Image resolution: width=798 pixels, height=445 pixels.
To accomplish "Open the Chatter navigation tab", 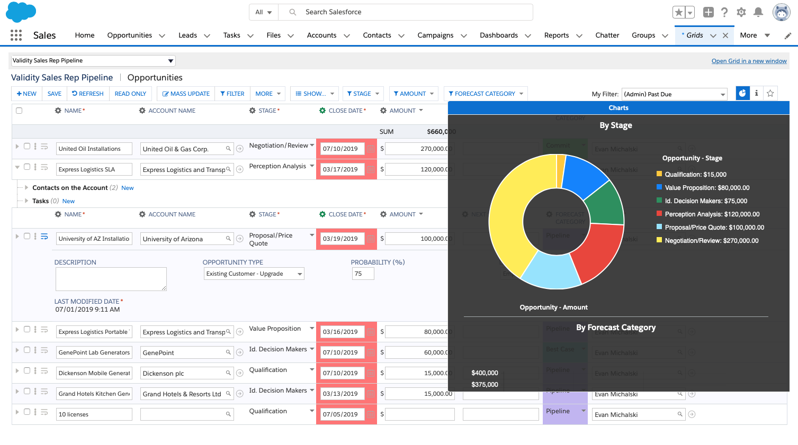I will tap(607, 35).
